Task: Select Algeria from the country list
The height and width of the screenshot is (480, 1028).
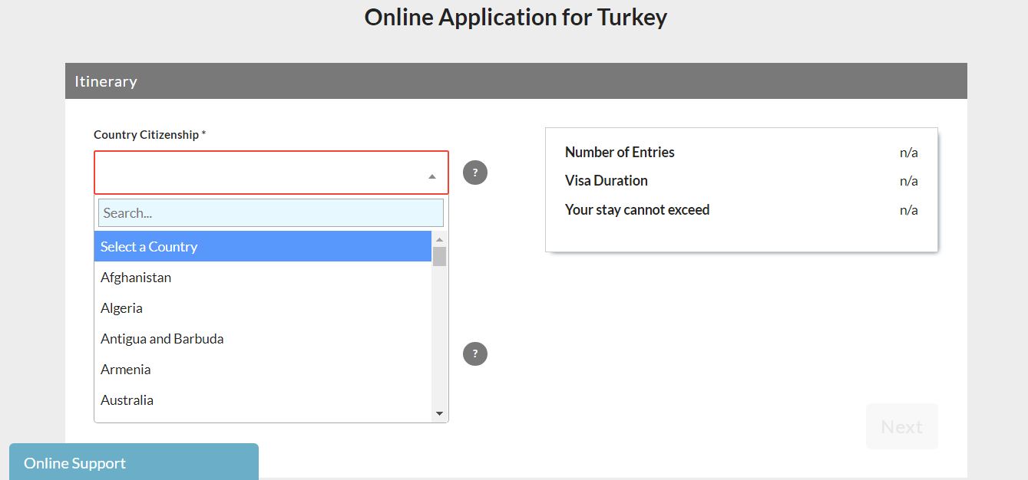Action: point(263,307)
